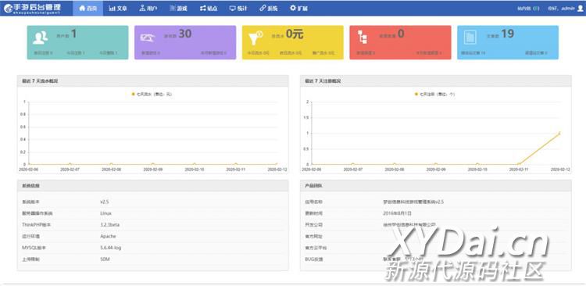Click the system version value v2.5

coord(104,202)
